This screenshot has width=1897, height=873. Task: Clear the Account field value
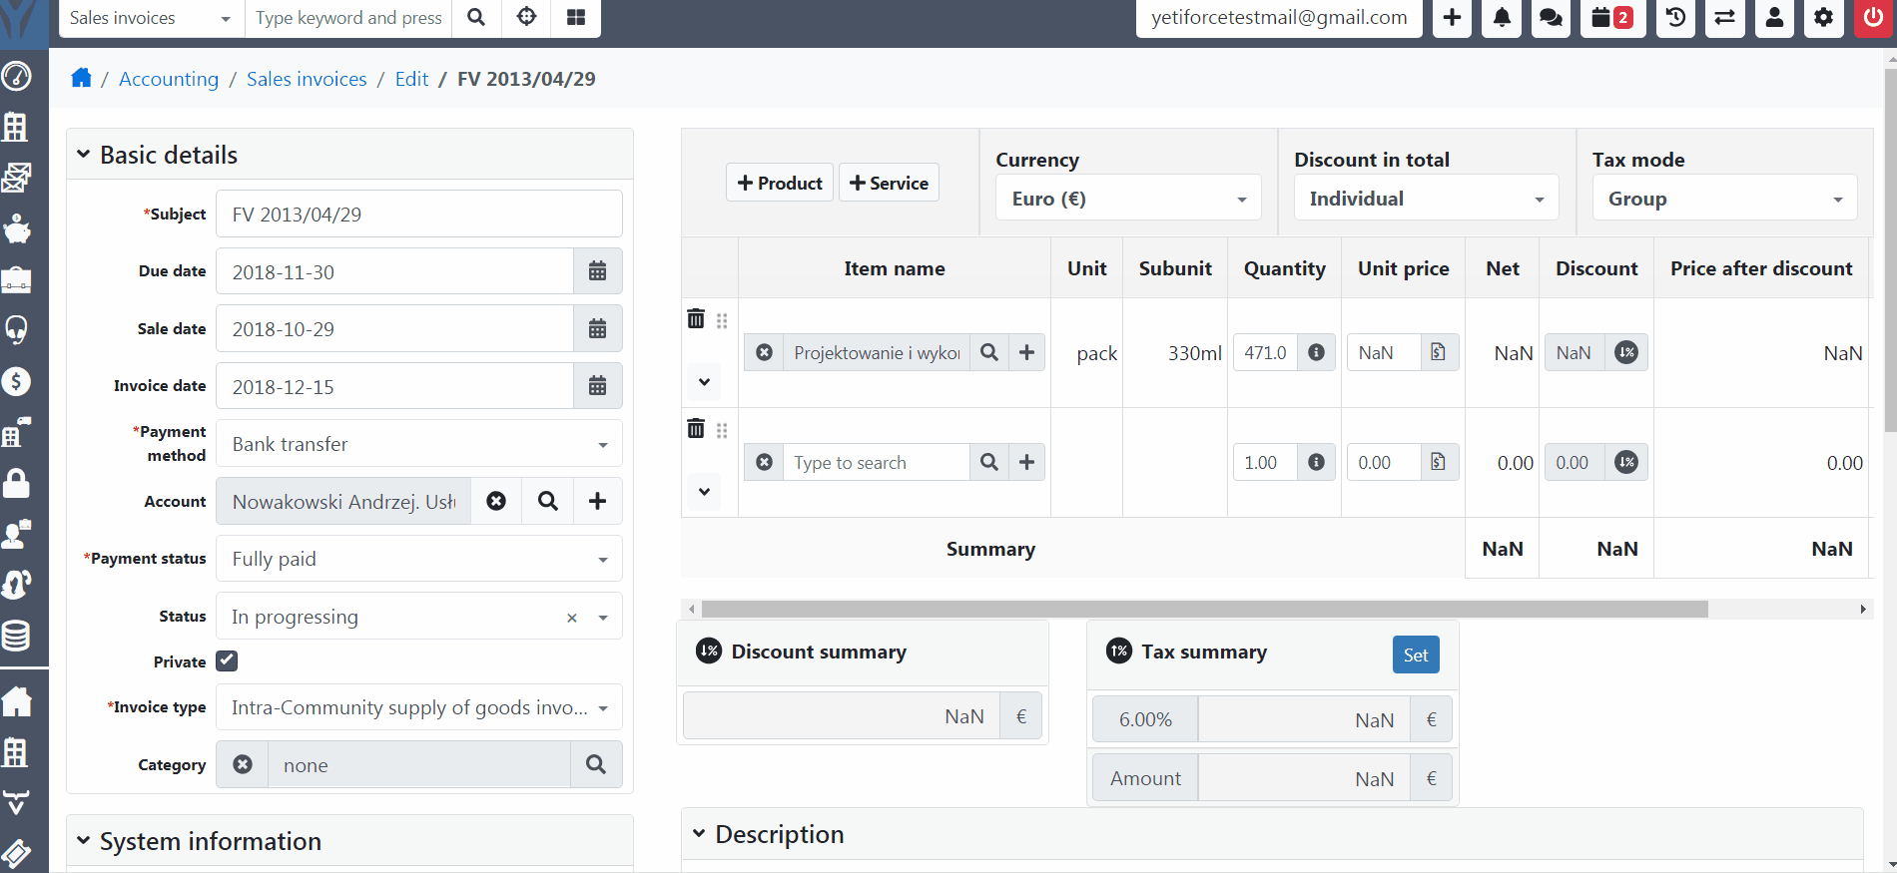tap(496, 501)
